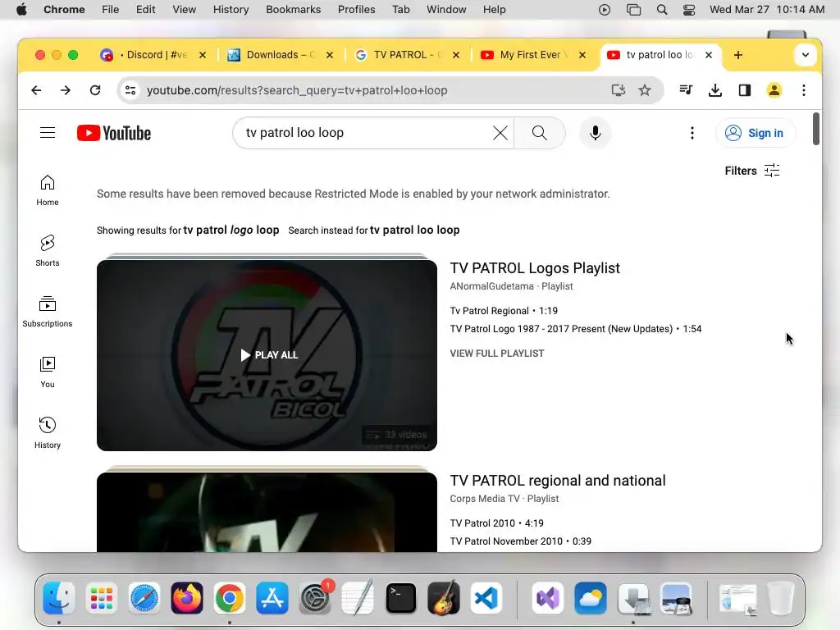Expand the tab search dropdown arrow
840x630 pixels.
(x=806, y=55)
